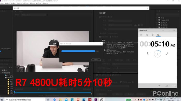Screen dimensions: 181x101
Task: Open the Windows Start menu
Action: [x=2, y=99]
